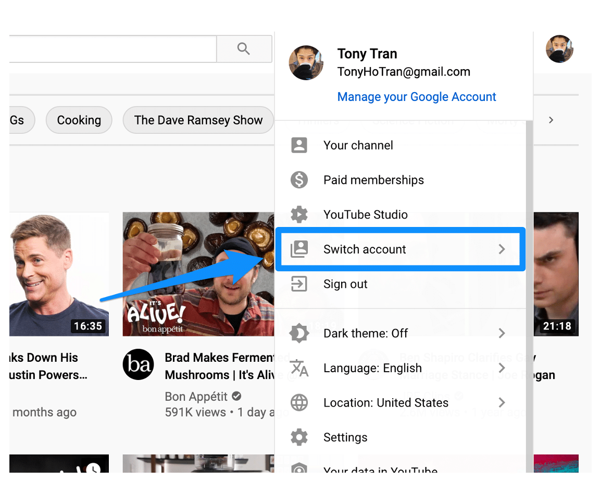Expand the Dark theme submenu chevron
The height and width of the screenshot is (481, 600).
pyautogui.click(x=502, y=333)
